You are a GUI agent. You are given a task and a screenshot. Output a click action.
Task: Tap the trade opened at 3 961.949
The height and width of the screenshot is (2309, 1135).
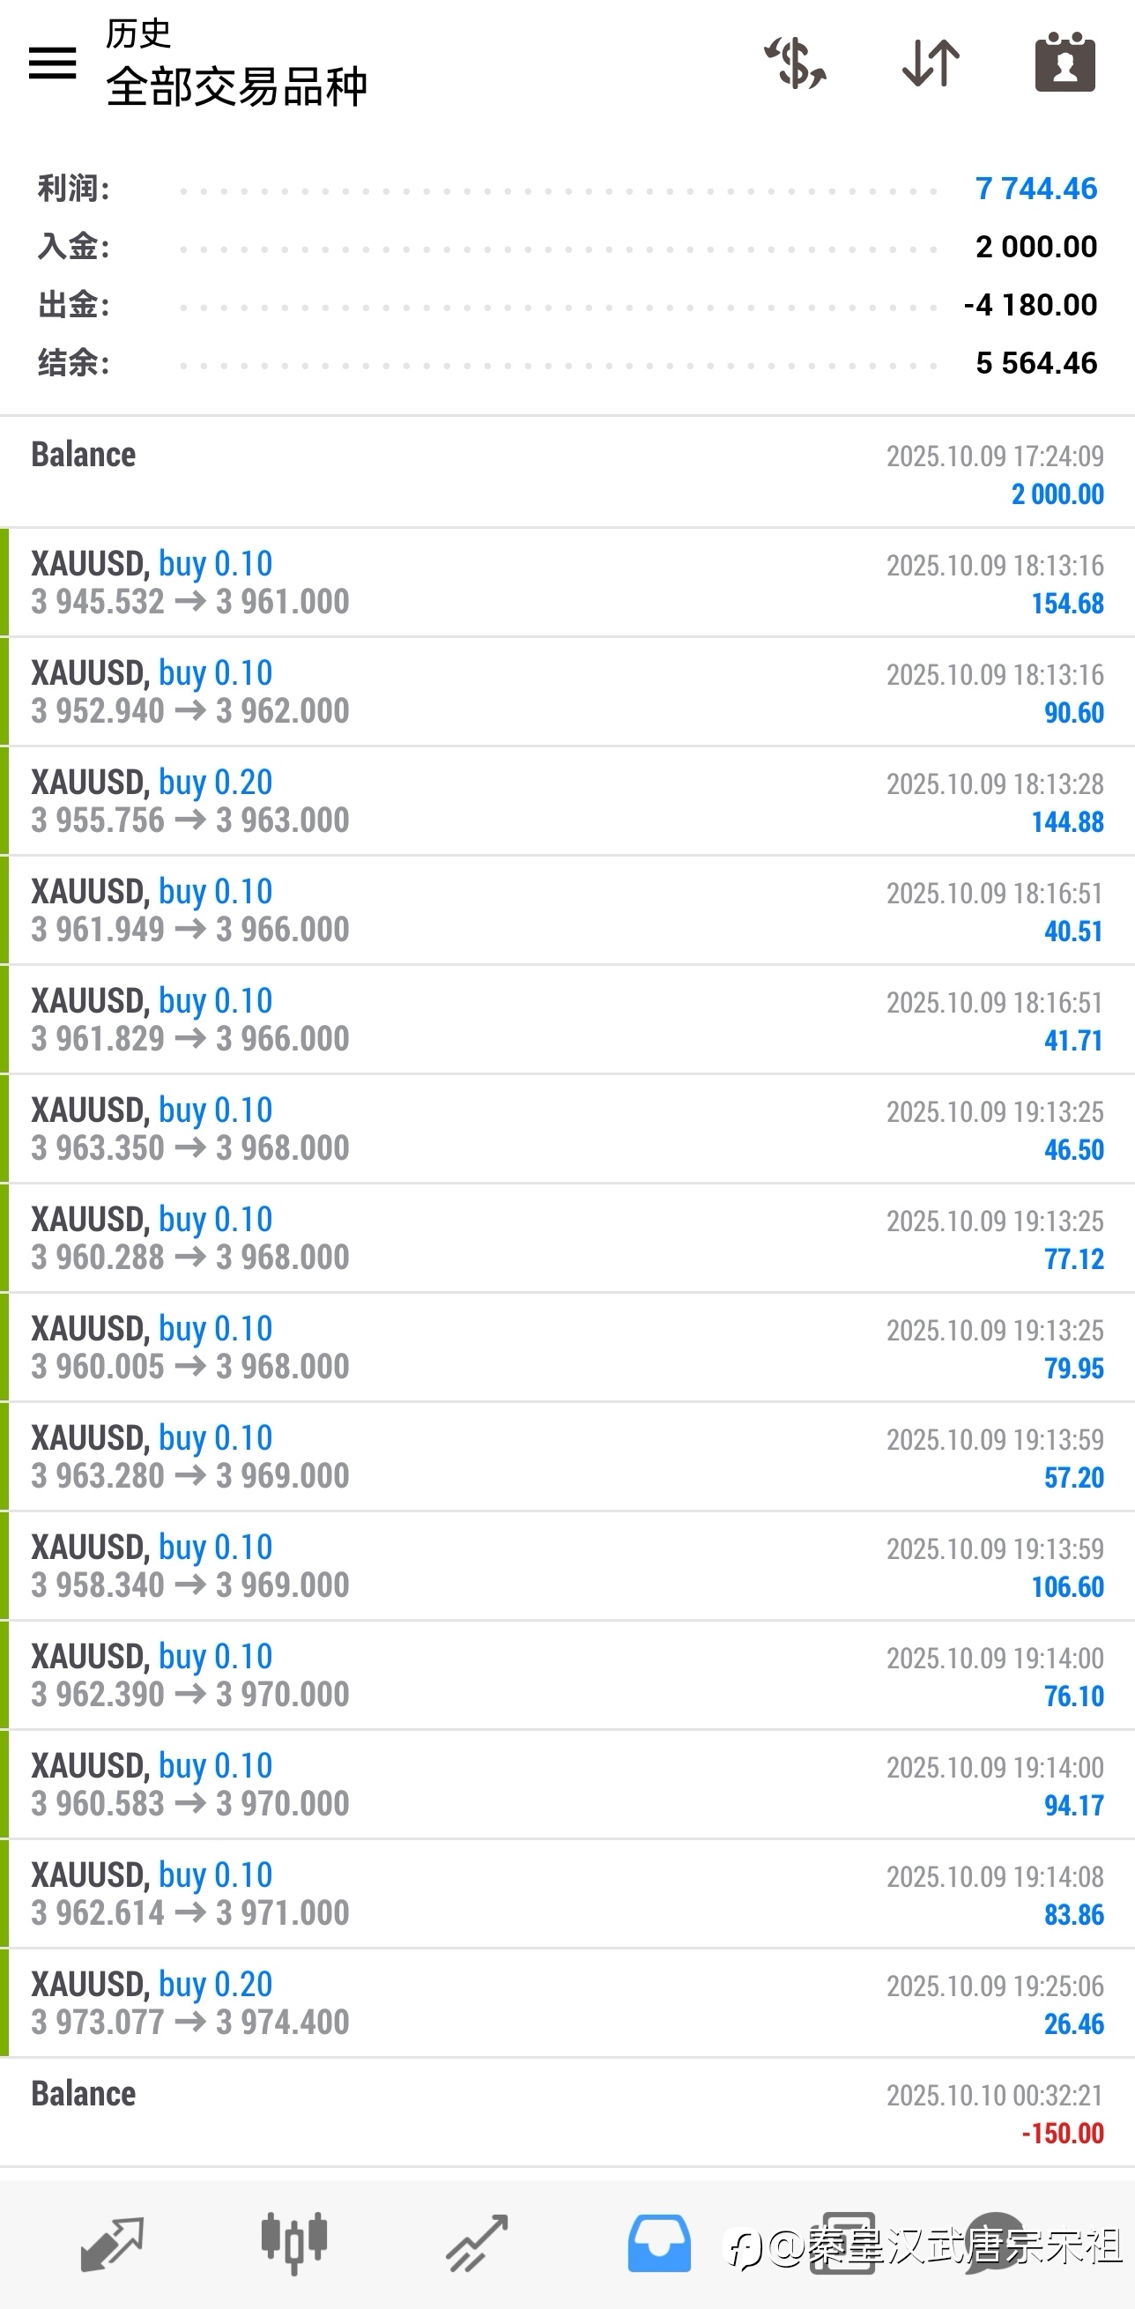click(567, 910)
